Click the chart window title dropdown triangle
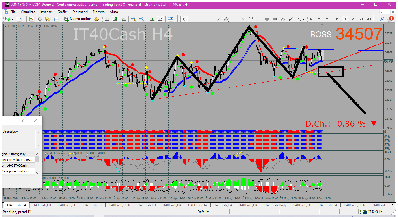 [x=6, y=26]
